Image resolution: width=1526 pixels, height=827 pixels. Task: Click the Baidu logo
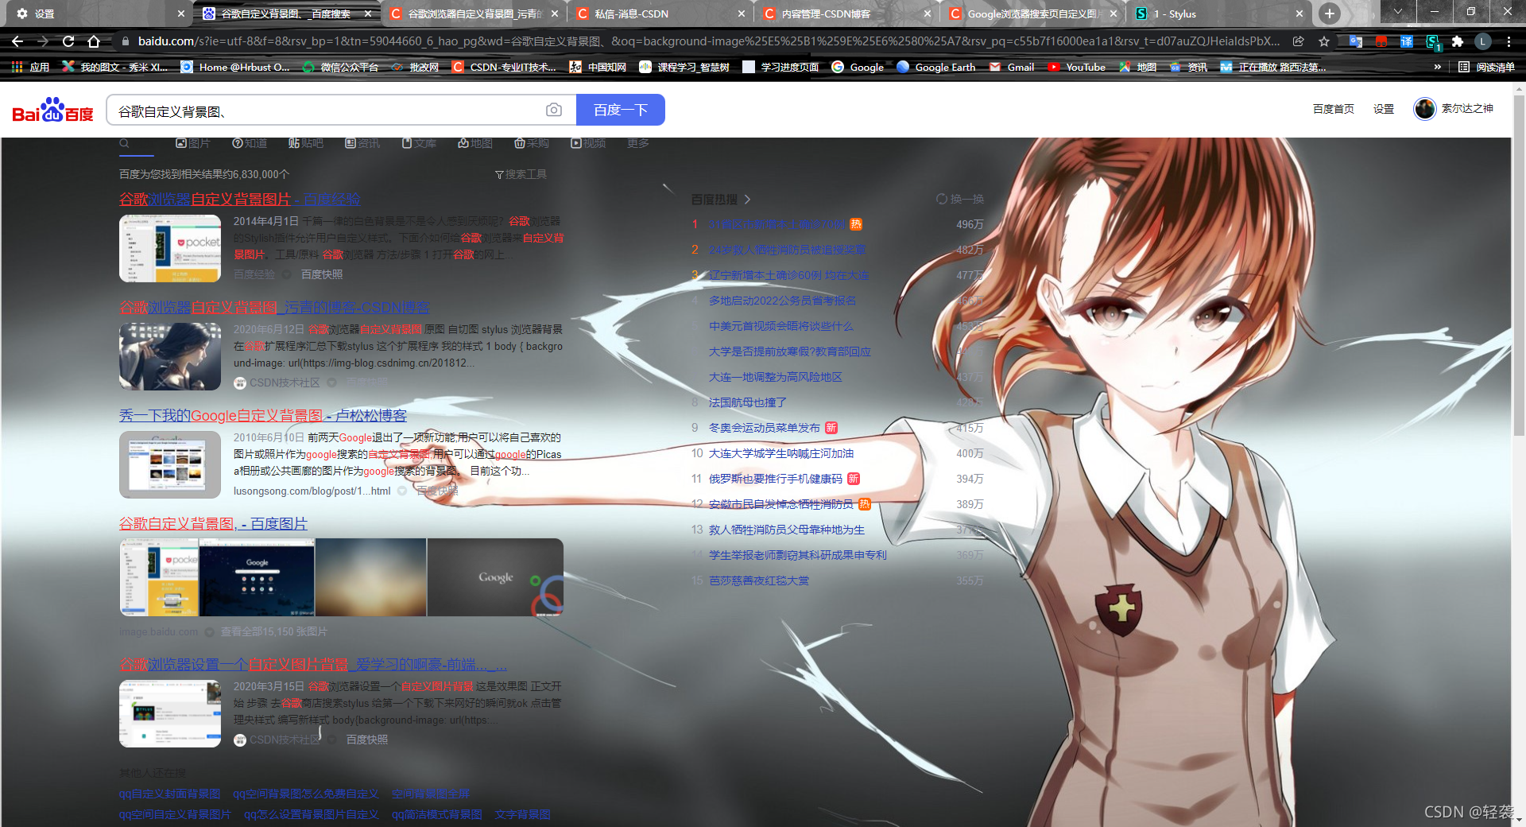click(x=53, y=110)
